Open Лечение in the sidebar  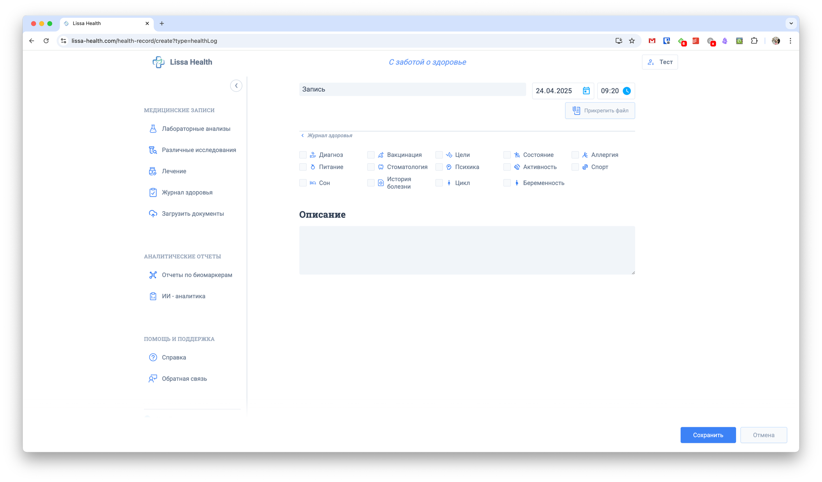pyautogui.click(x=174, y=171)
